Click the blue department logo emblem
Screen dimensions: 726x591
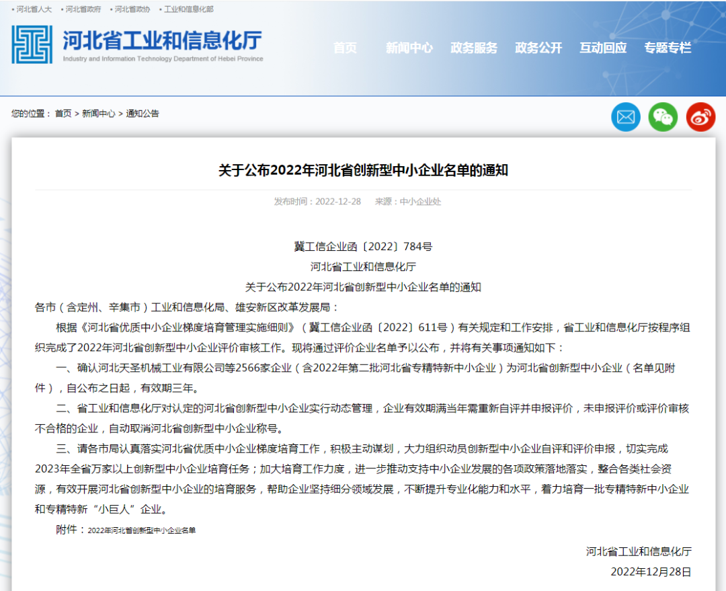(x=32, y=45)
